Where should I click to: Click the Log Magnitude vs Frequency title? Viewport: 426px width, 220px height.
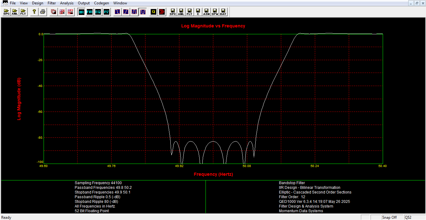(x=213, y=26)
